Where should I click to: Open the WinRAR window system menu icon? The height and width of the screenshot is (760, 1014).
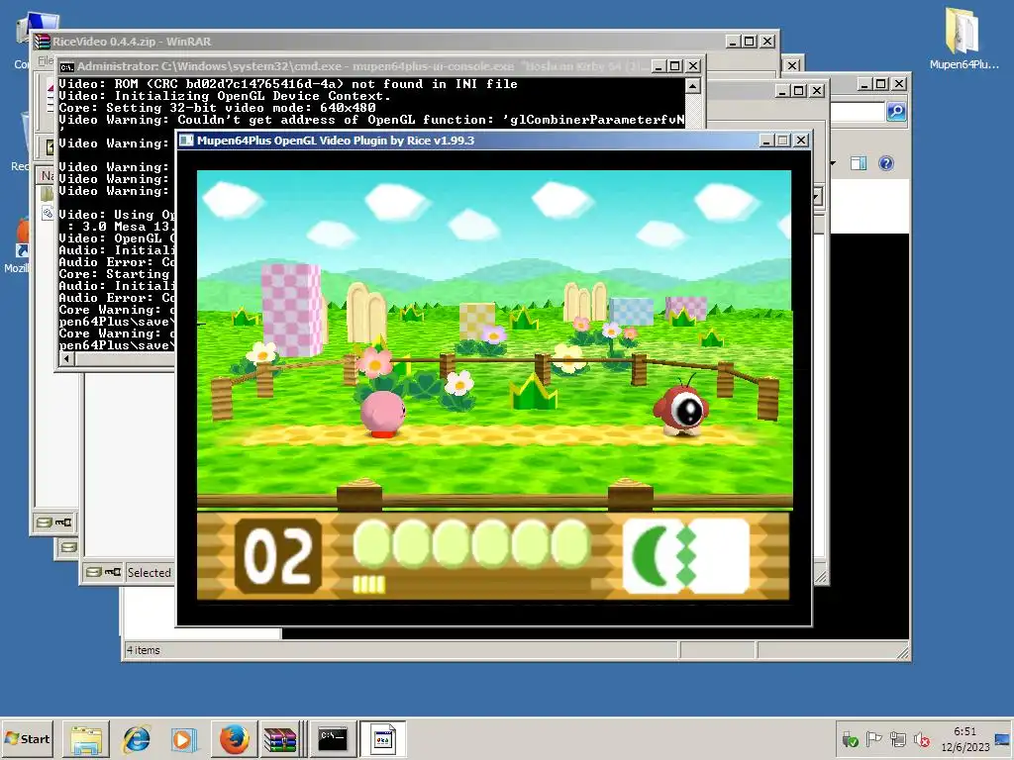pyautogui.click(x=43, y=42)
